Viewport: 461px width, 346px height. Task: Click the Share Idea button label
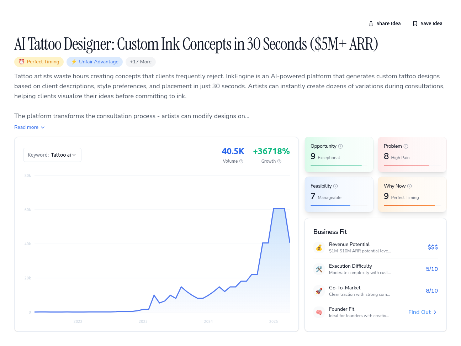(x=388, y=23)
